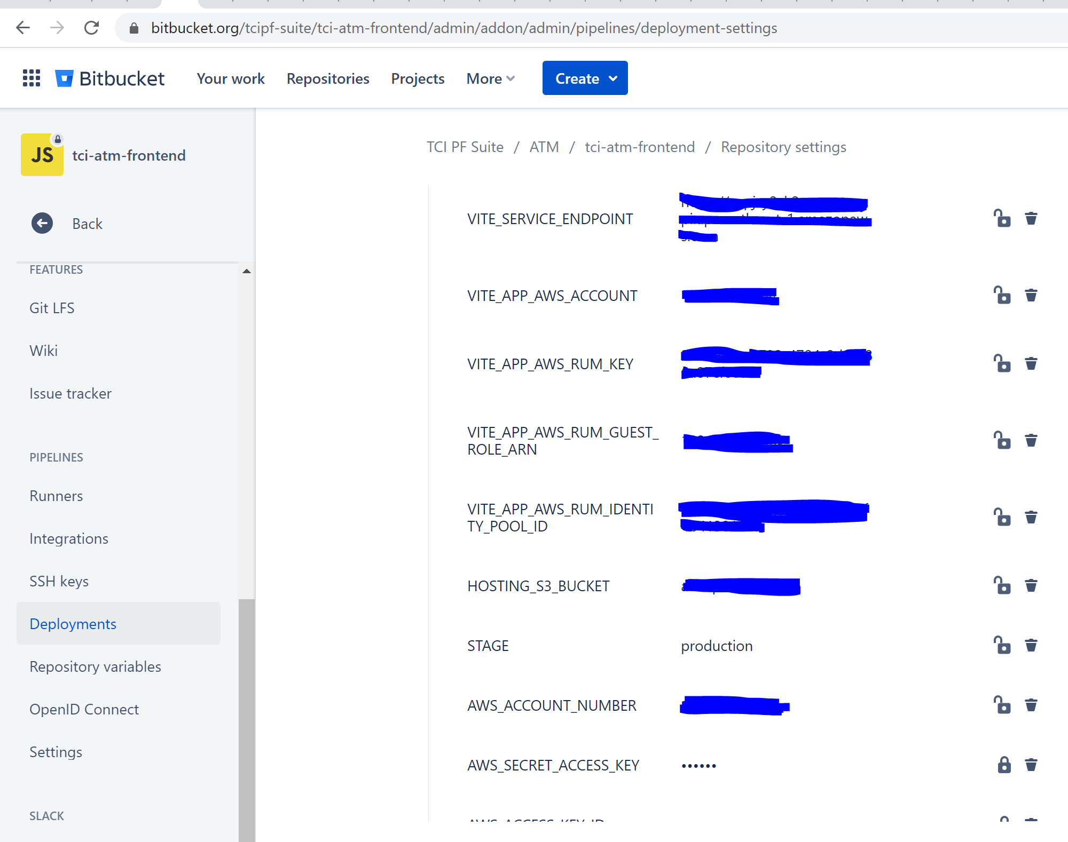Collapse sidebar with the up arrow
The height and width of the screenshot is (842, 1068).
pyautogui.click(x=246, y=271)
